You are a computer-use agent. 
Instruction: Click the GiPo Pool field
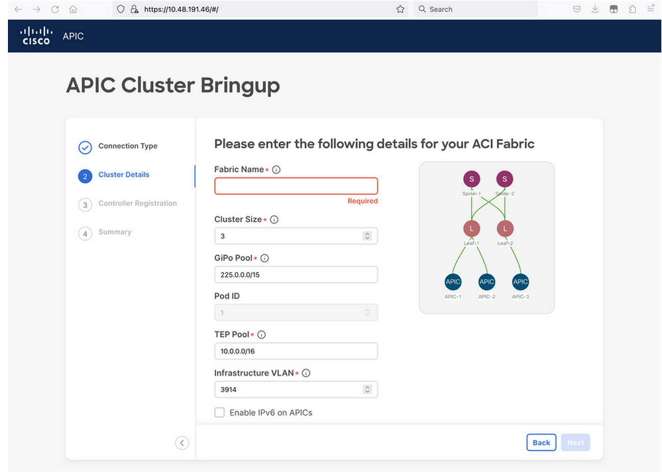point(296,275)
